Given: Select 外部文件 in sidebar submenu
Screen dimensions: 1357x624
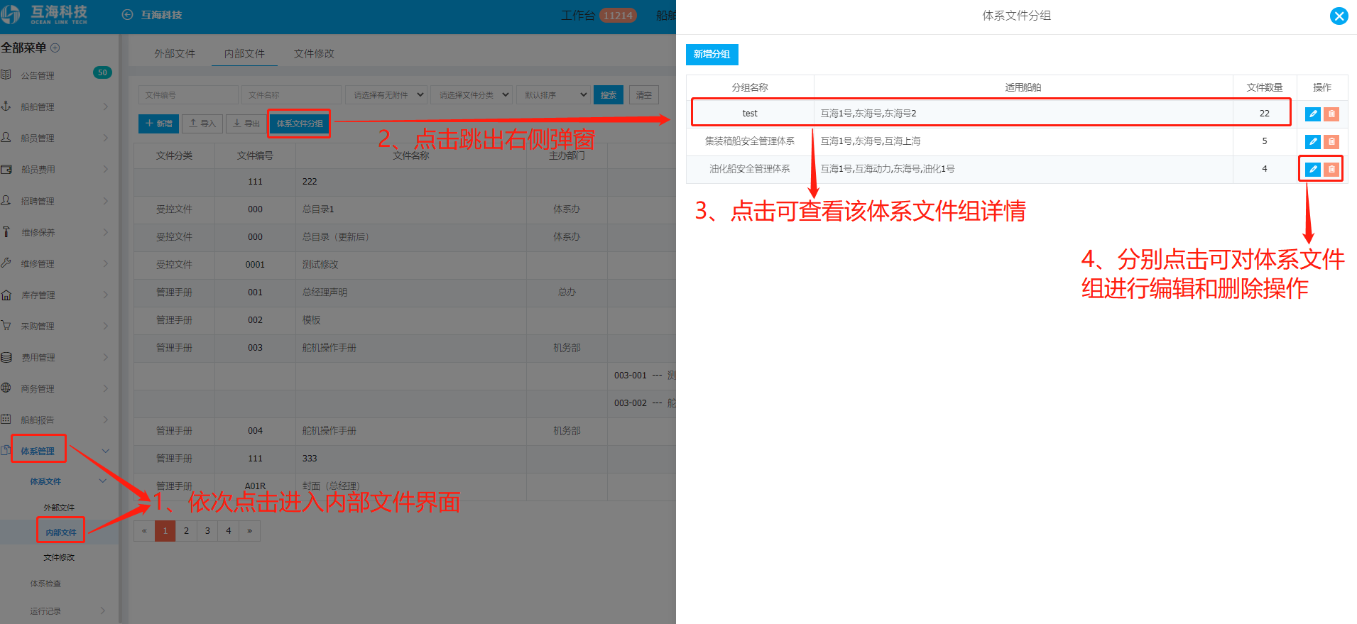Looking at the screenshot, I should (59, 508).
